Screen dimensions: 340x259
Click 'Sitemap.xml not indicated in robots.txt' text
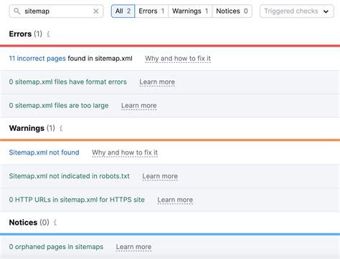coord(70,176)
